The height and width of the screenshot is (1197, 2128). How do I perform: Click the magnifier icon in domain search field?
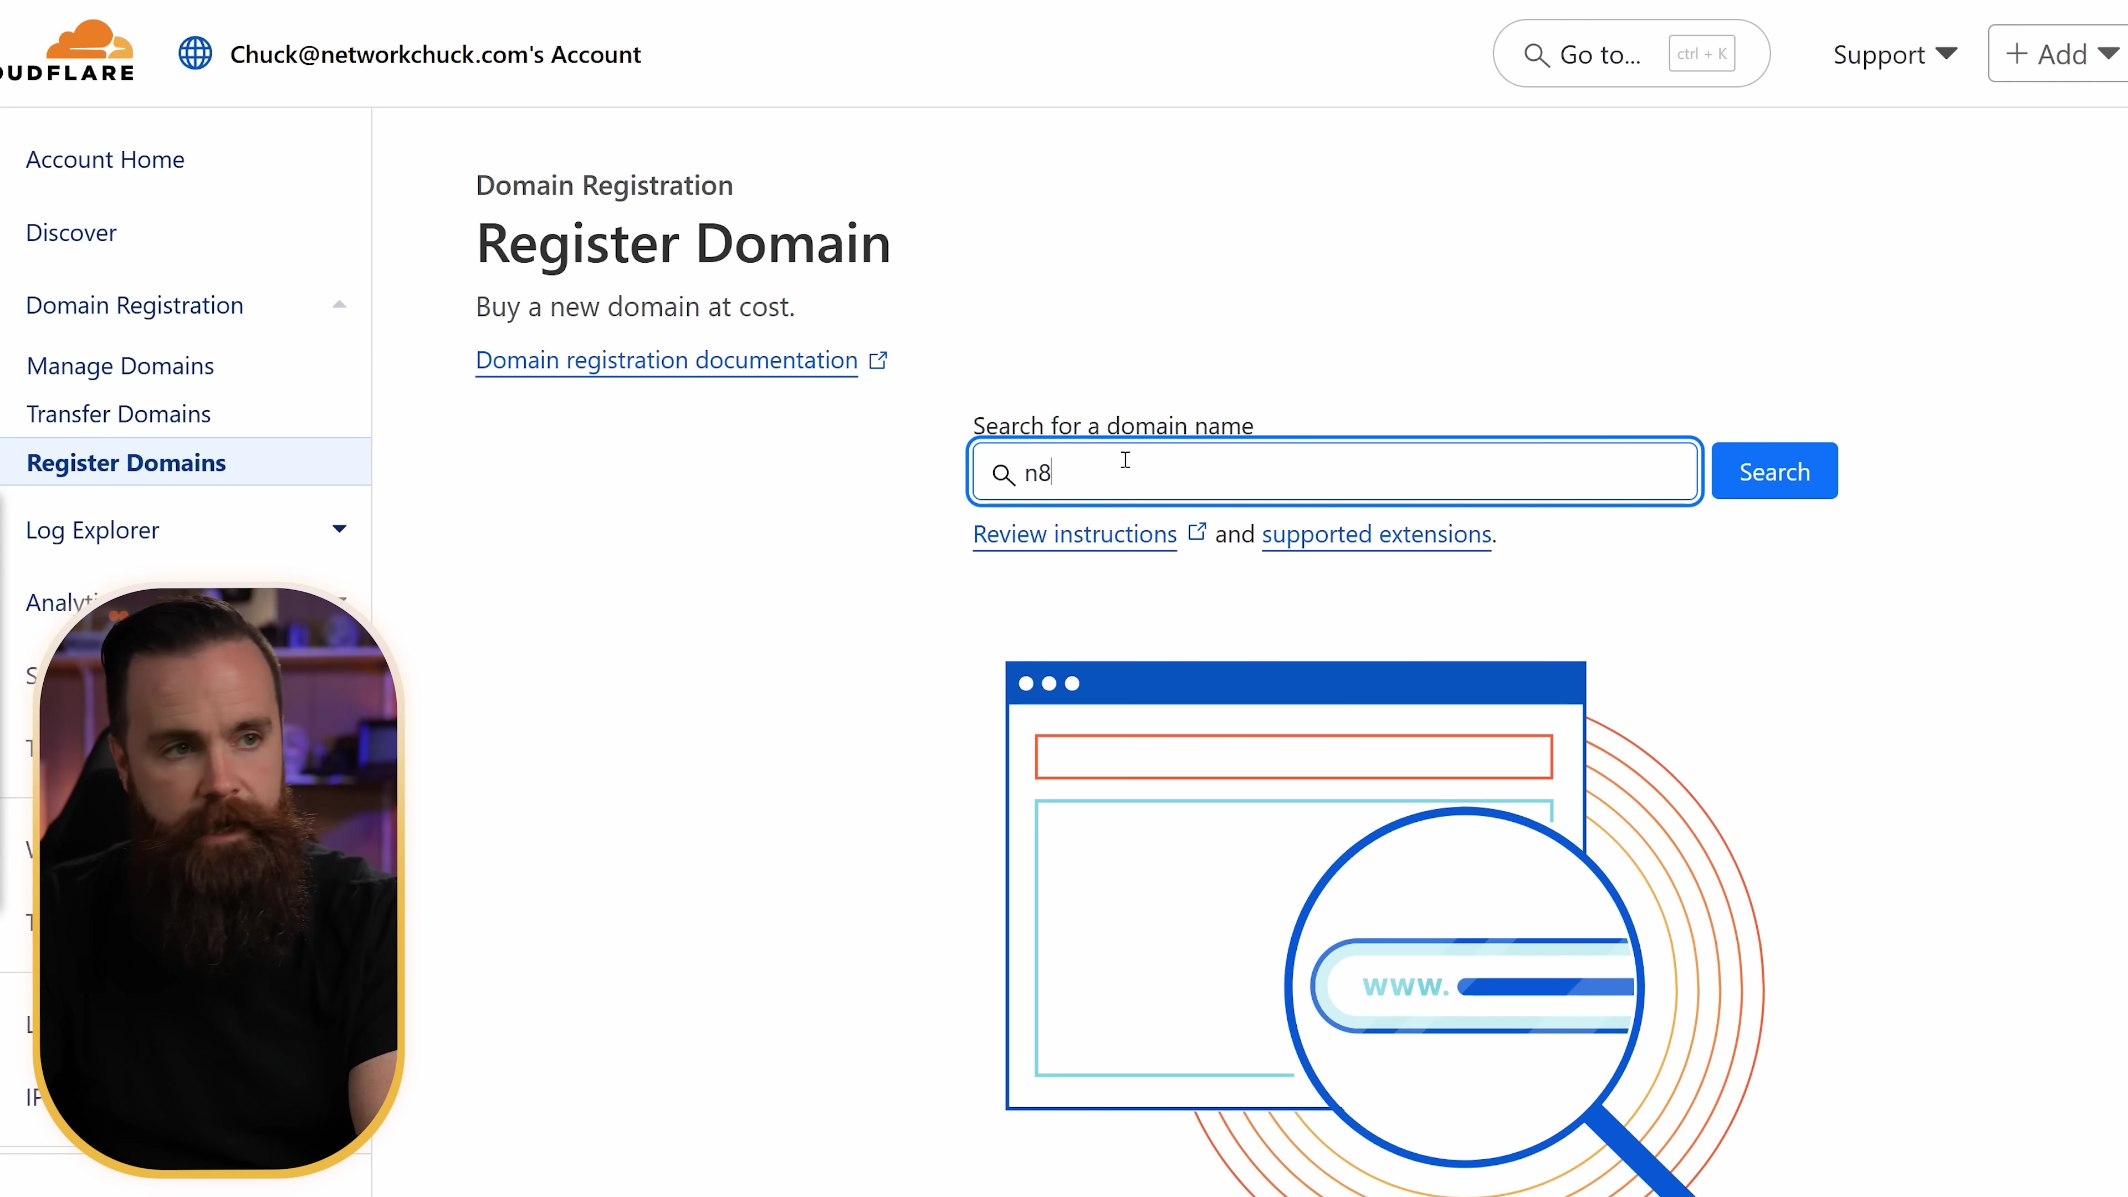1003,474
